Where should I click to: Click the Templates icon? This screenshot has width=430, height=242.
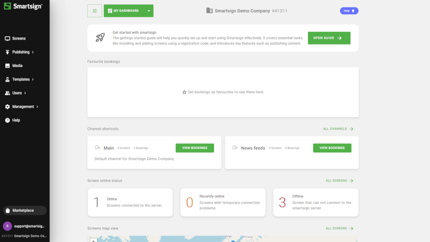(x=7, y=80)
